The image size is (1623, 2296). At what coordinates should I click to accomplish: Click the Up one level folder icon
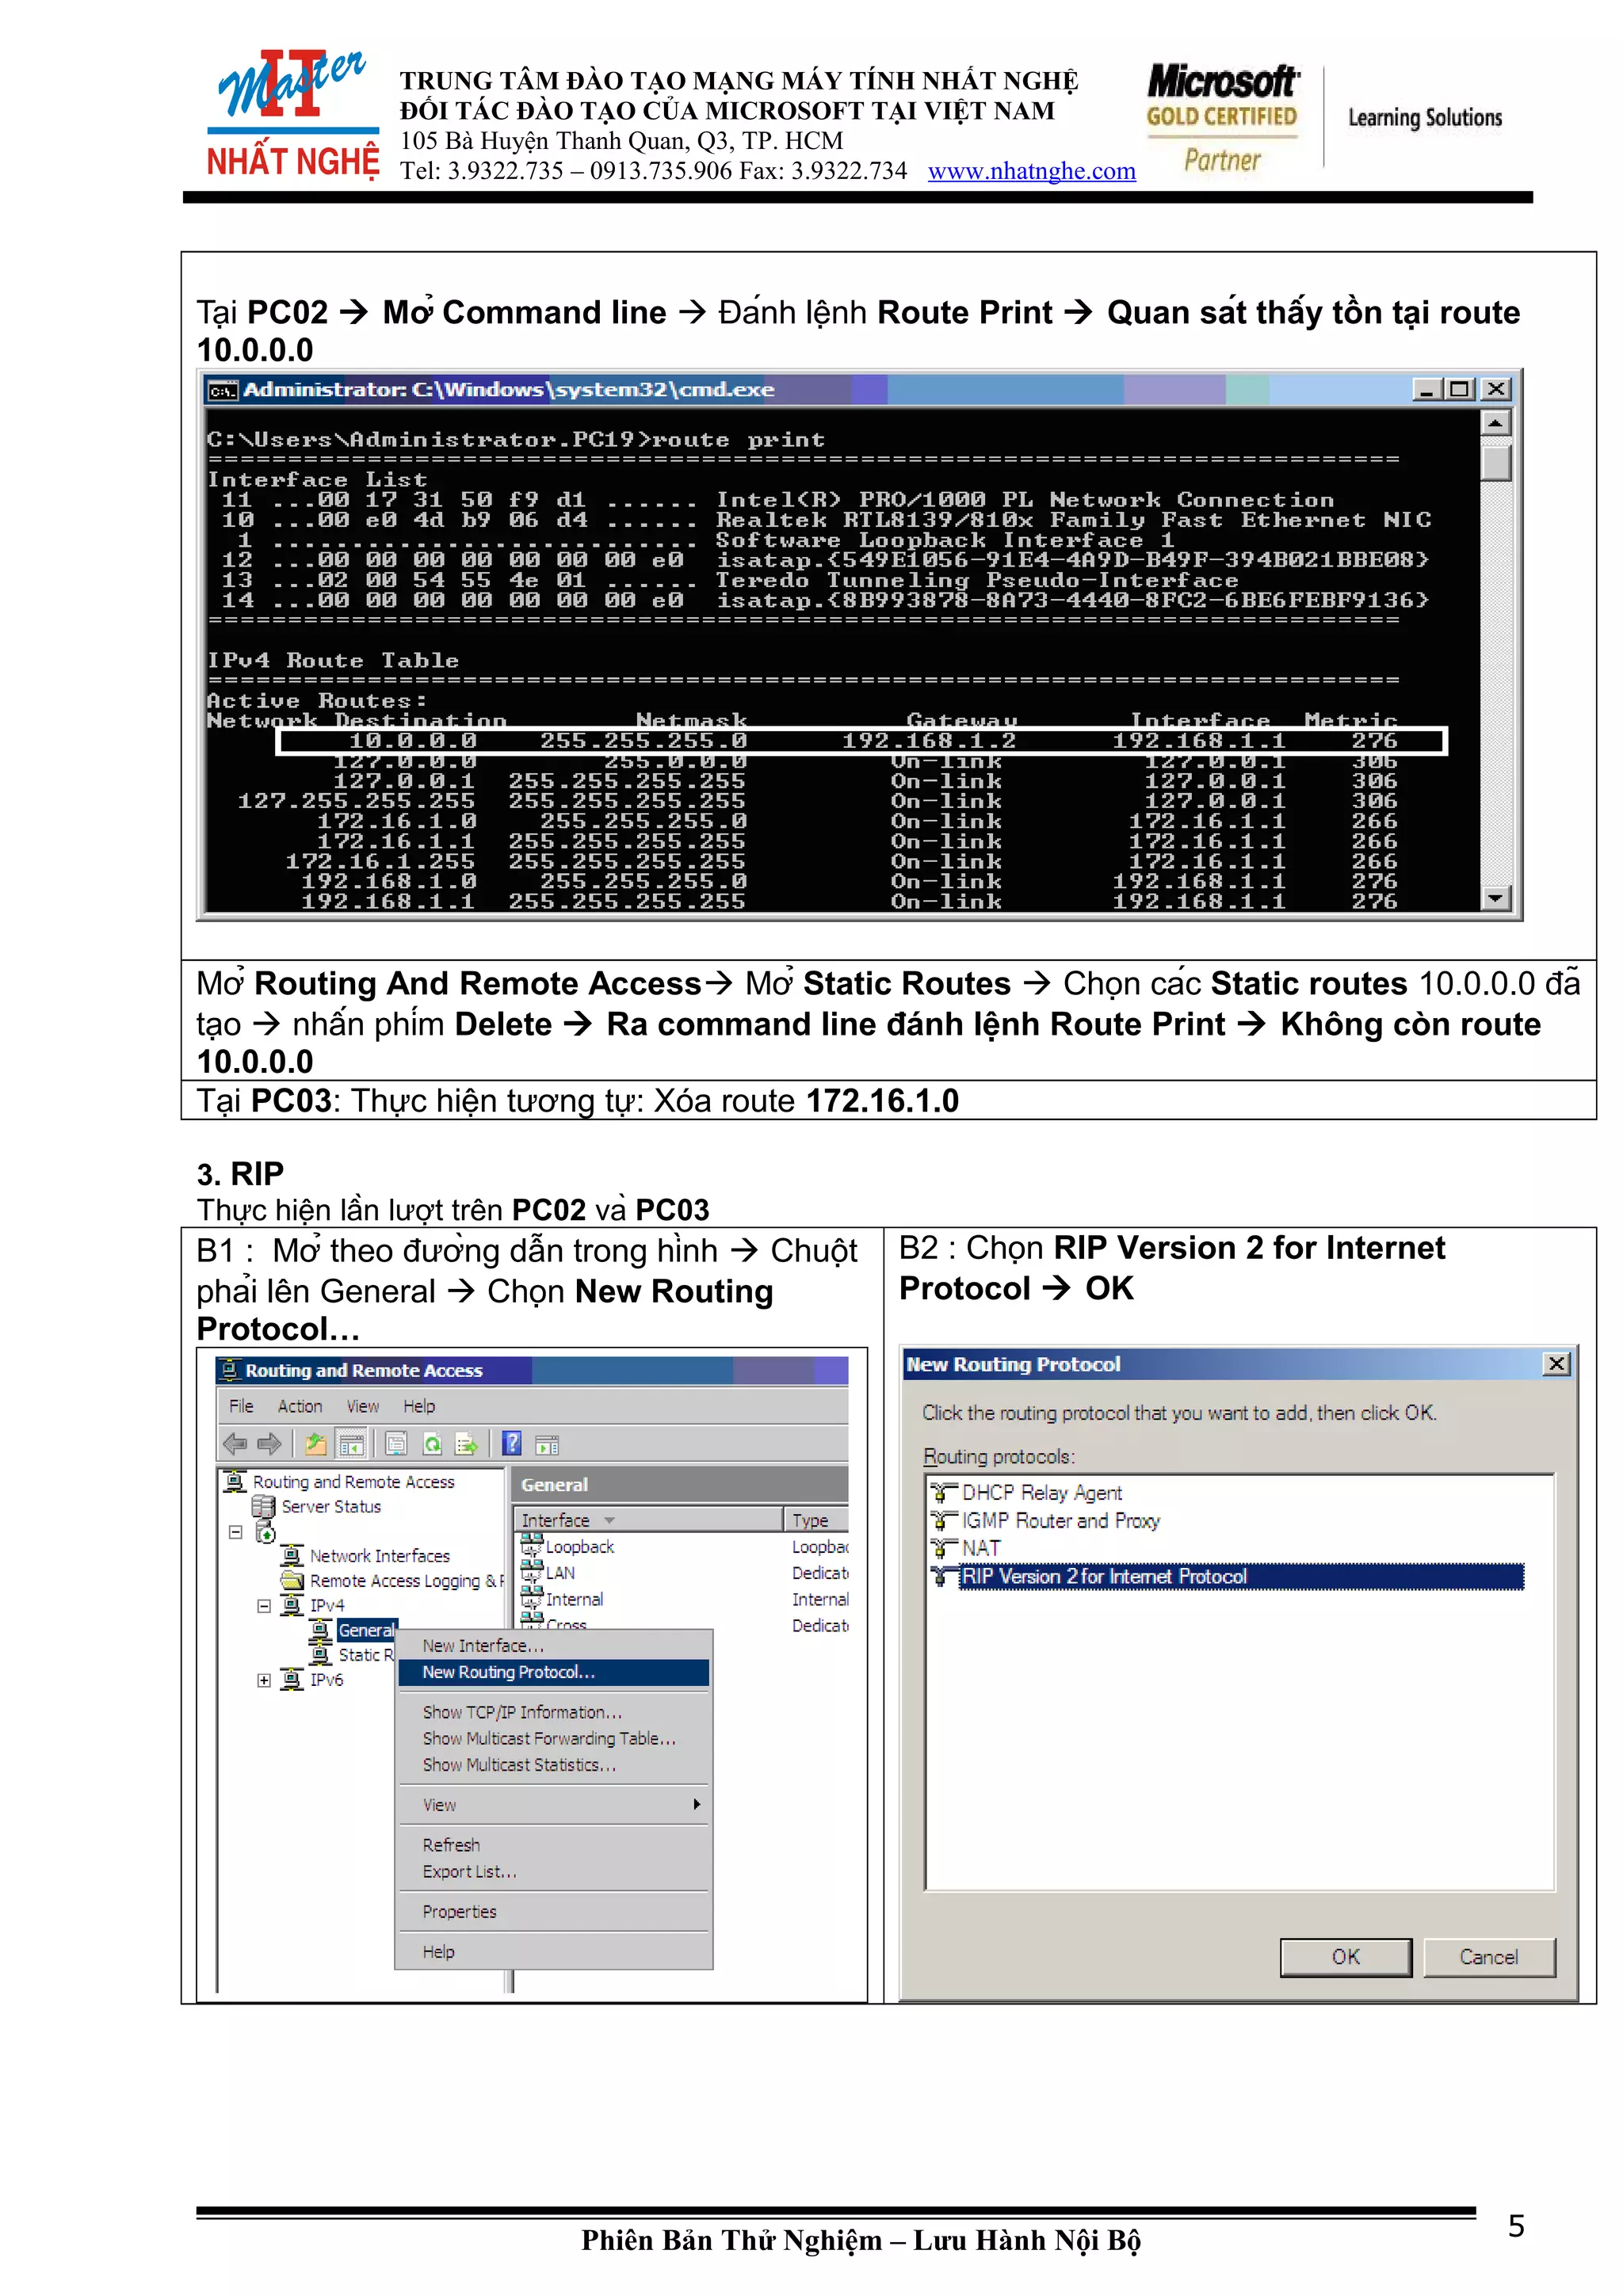pos(316,1444)
